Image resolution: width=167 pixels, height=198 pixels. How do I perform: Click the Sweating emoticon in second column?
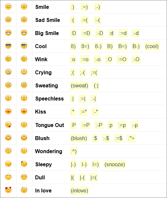24,85
